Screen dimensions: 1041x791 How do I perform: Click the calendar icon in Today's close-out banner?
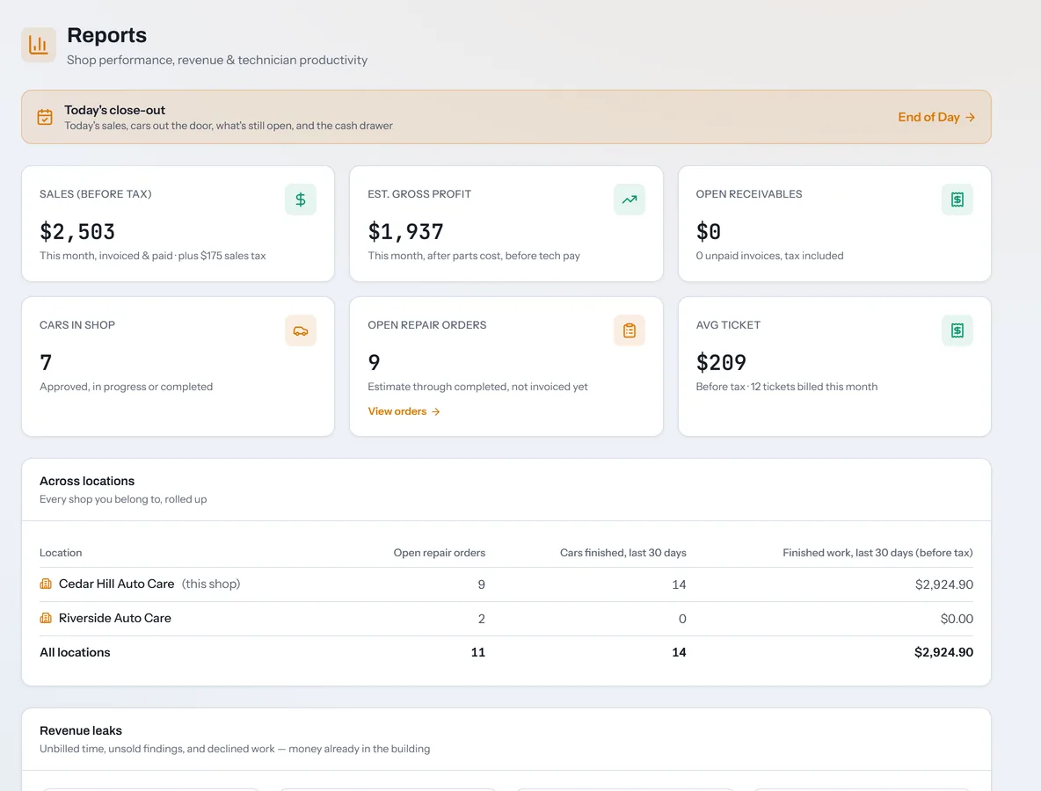45,117
